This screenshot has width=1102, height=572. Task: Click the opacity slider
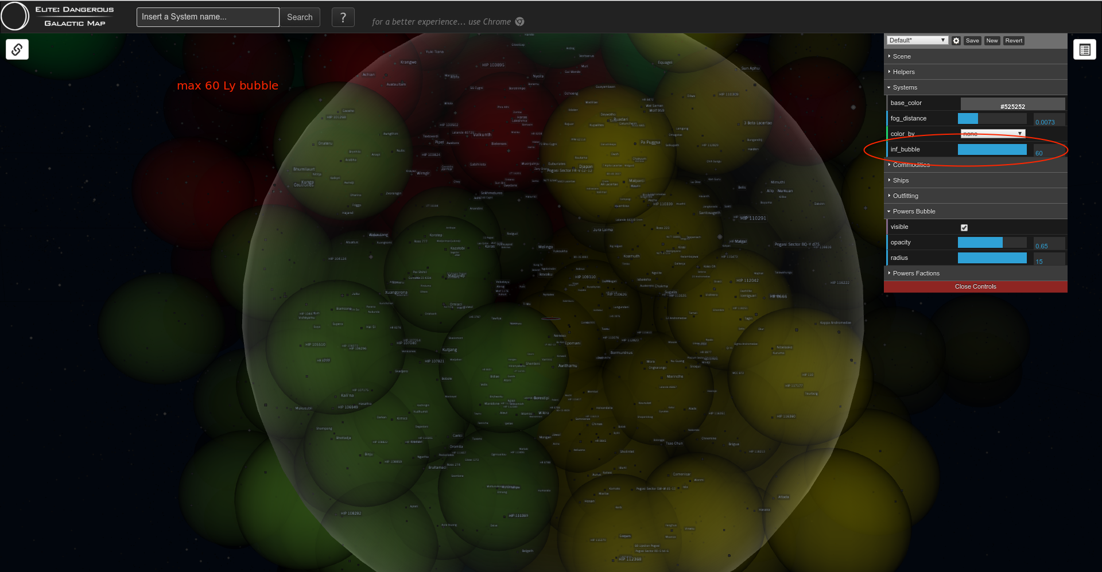pyautogui.click(x=992, y=243)
